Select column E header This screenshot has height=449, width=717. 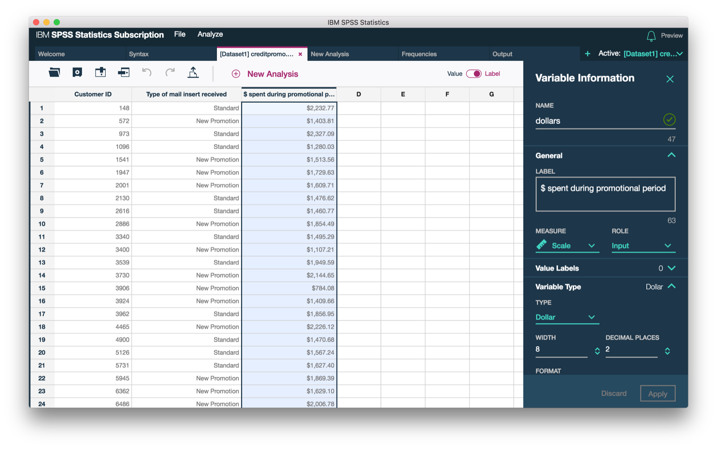pyautogui.click(x=403, y=95)
